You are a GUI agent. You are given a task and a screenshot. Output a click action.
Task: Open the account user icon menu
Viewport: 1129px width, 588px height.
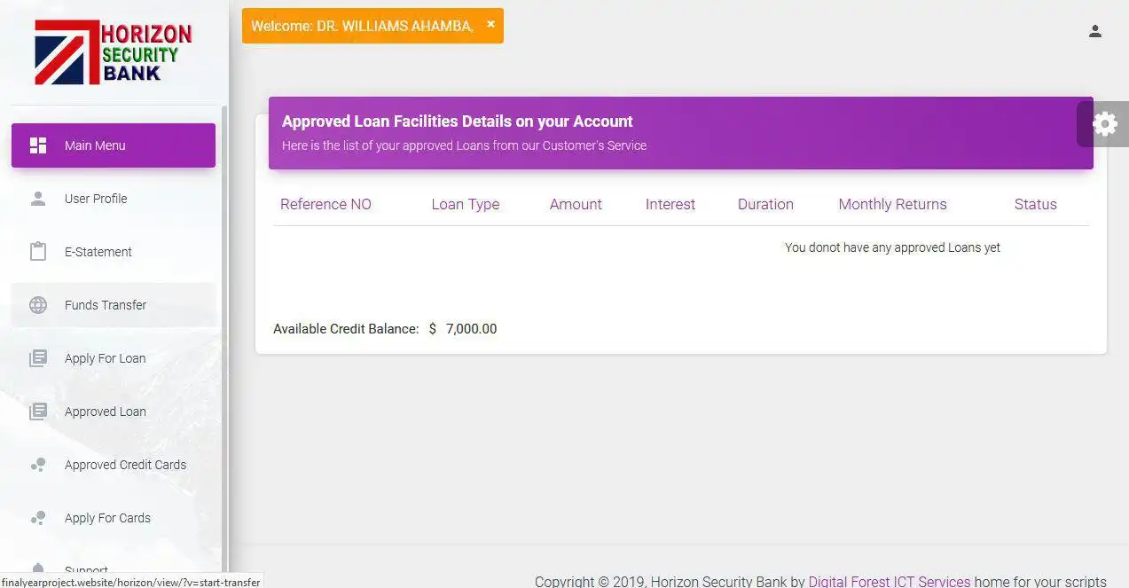coord(1095,31)
